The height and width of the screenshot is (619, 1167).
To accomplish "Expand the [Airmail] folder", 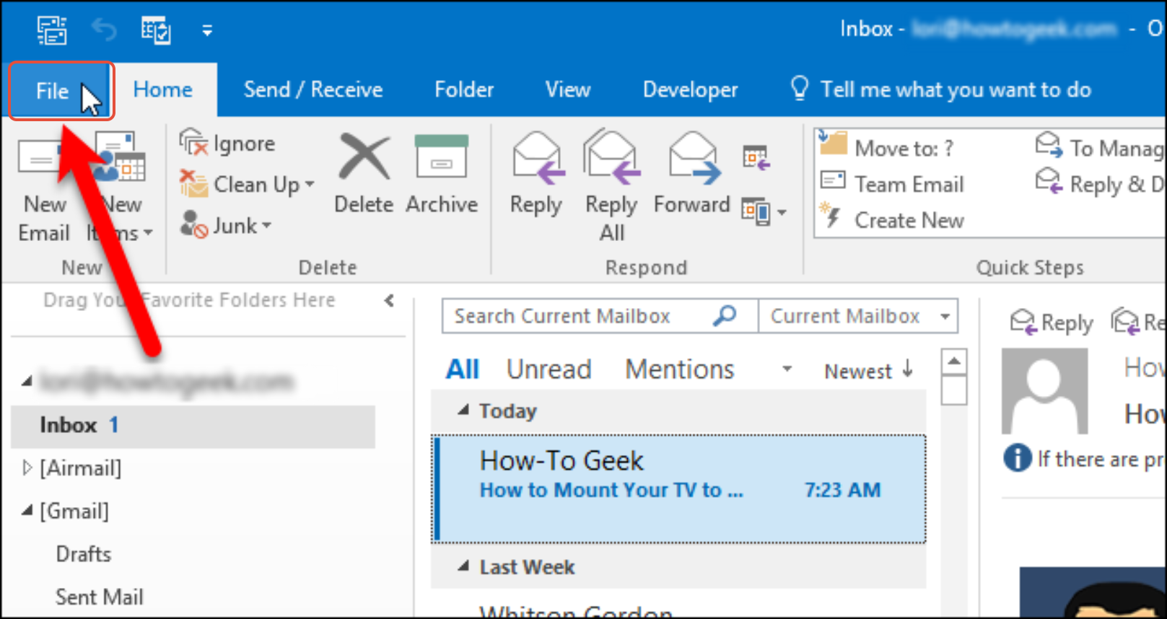I will point(27,468).
